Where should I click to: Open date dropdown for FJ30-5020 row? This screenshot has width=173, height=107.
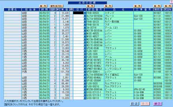coord(85,84)
